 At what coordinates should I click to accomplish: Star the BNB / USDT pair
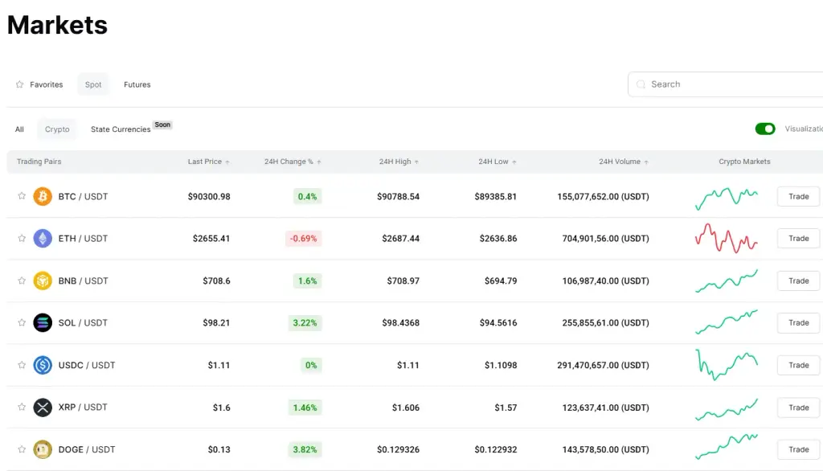[22, 281]
